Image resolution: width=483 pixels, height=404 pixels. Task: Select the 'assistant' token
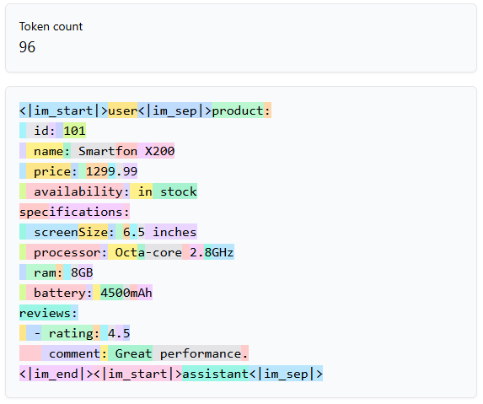coord(215,374)
